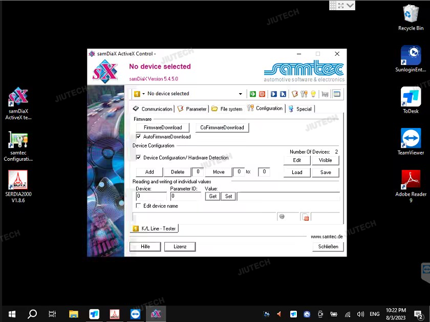Click the samDiaX taskbar icon
Screen dimensions: 430x322
(156, 314)
